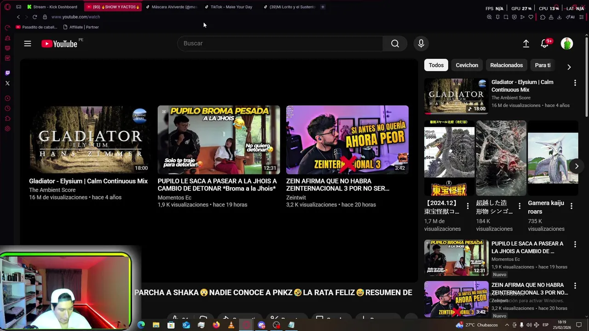The height and width of the screenshot is (331, 589).
Task: Switch to the Stream - Kick Dashboard tab
Action: click(52, 7)
